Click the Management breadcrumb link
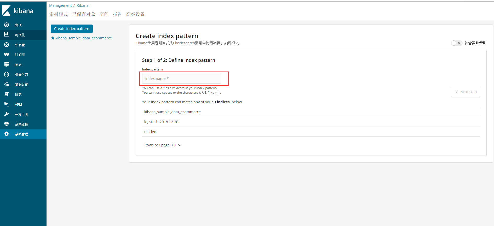This screenshot has width=494, height=226. pyautogui.click(x=60, y=5)
